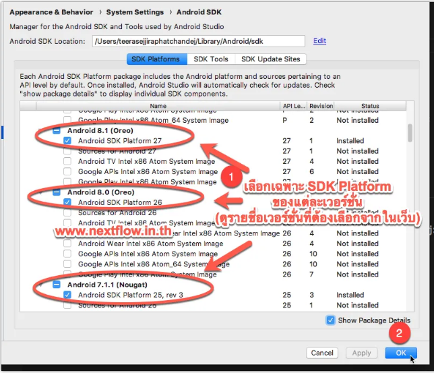Confirm with the OK button
434x373 pixels.
click(x=401, y=353)
